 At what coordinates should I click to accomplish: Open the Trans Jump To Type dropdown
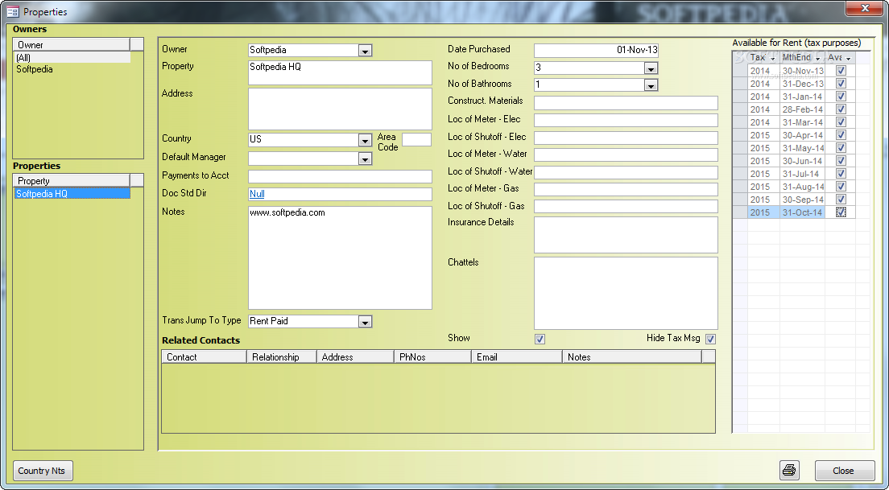(x=365, y=322)
